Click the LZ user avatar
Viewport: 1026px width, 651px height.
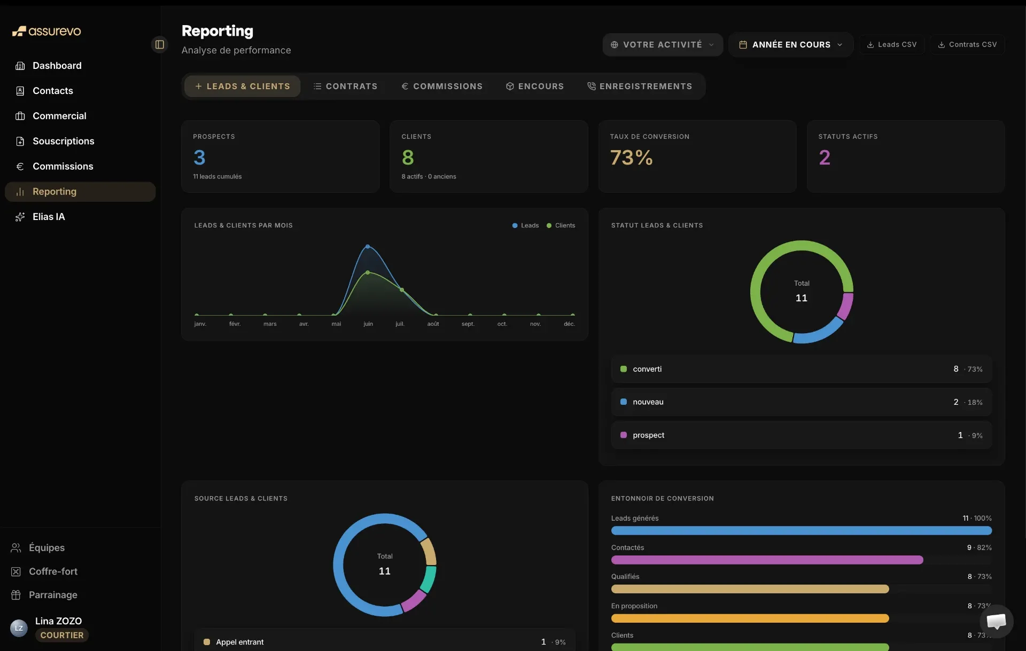[x=19, y=628]
